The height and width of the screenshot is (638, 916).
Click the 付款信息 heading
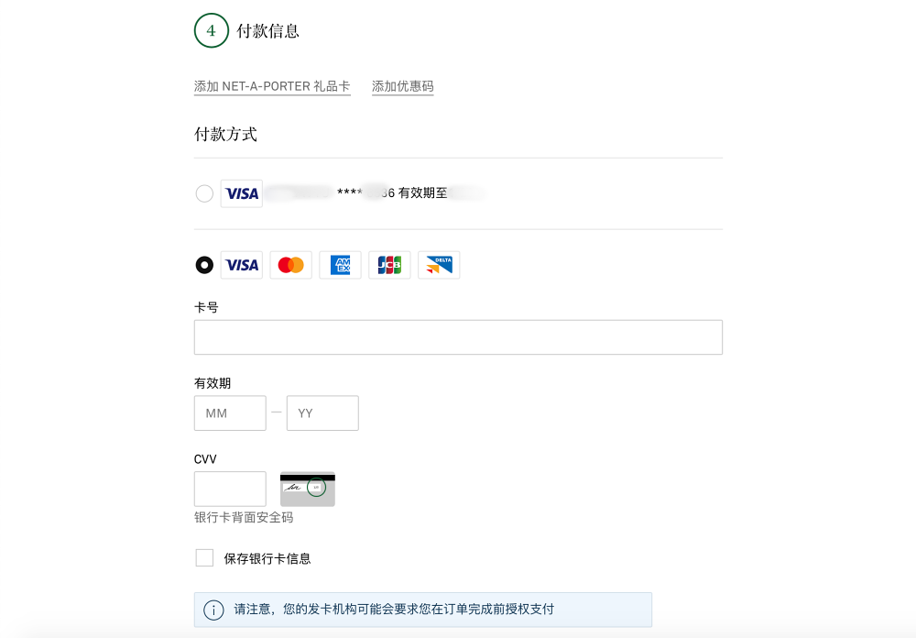pyautogui.click(x=267, y=31)
